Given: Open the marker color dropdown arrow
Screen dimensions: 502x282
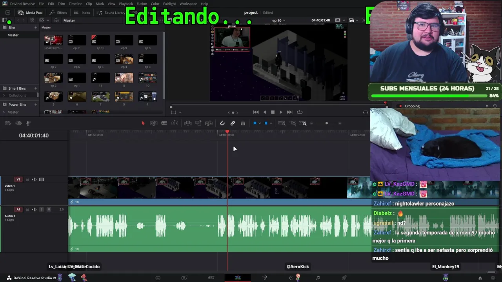Looking at the screenshot, I should (x=271, y=123).
